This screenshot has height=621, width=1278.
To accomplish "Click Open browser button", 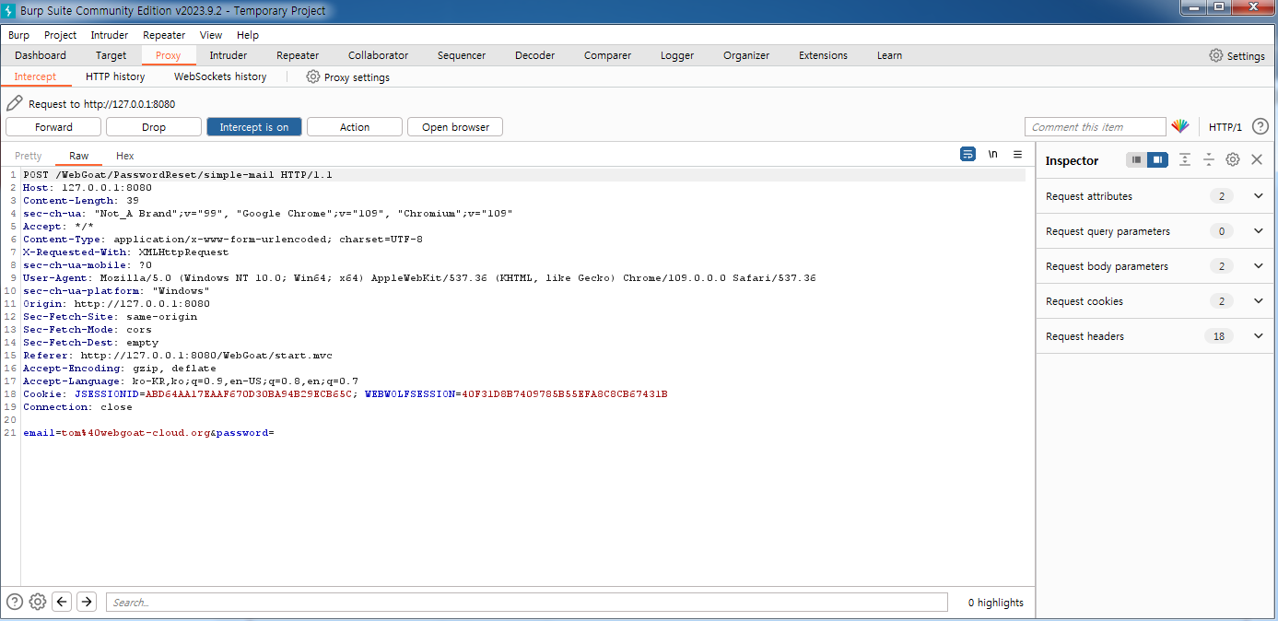I will coord(455,127).
